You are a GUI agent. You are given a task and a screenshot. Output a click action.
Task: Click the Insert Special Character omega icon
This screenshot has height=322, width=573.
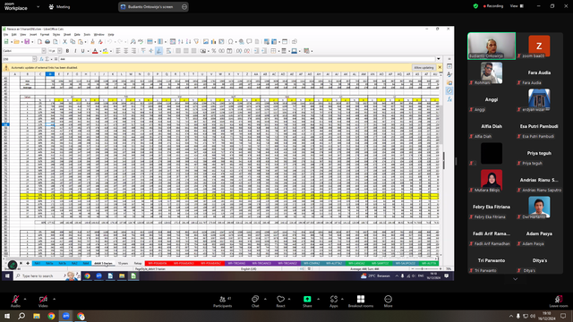(231, 42)
